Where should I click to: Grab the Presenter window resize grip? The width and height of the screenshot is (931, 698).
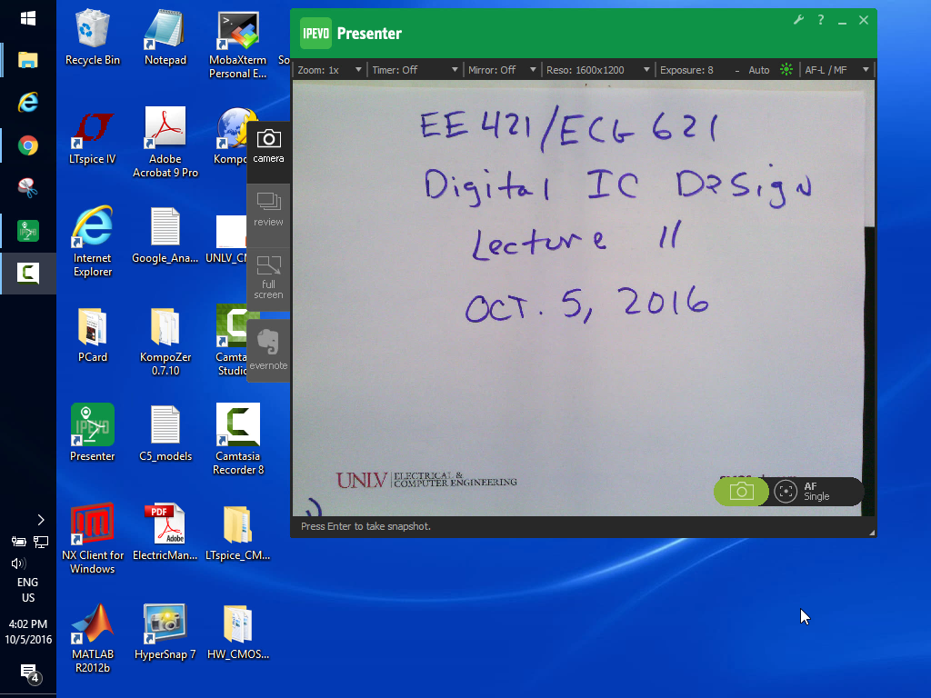[x=872, y=533]
